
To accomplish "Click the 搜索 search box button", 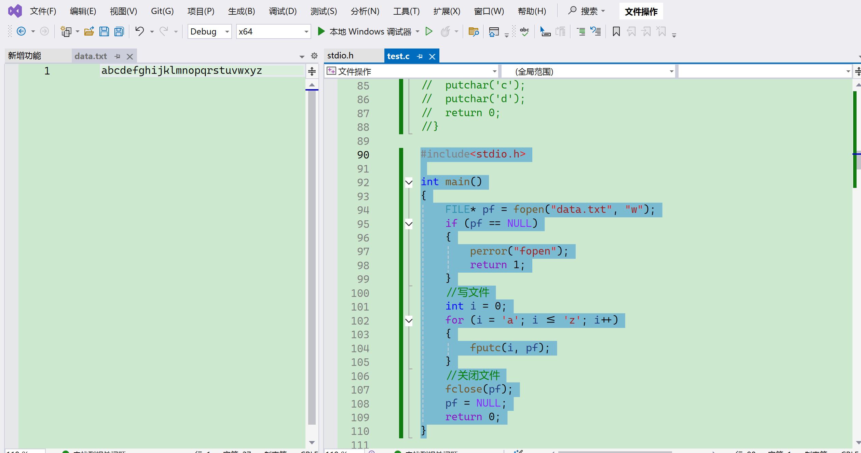I will coord(586,11).
